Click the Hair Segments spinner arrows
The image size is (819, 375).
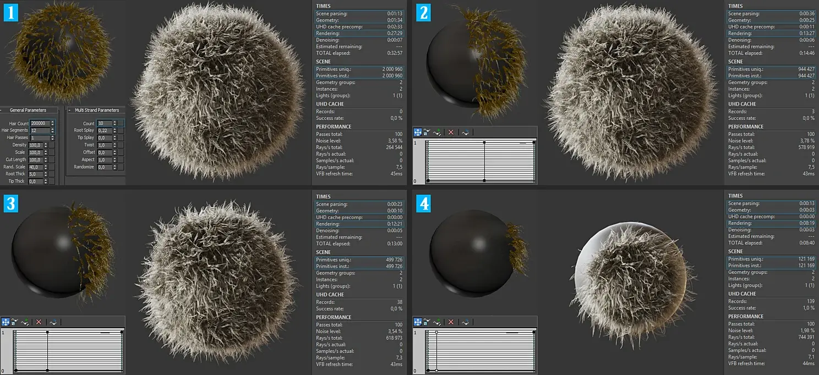[x=52, y=130]
